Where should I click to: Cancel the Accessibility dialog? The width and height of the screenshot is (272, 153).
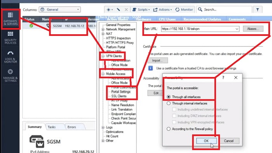coord(228,141)
